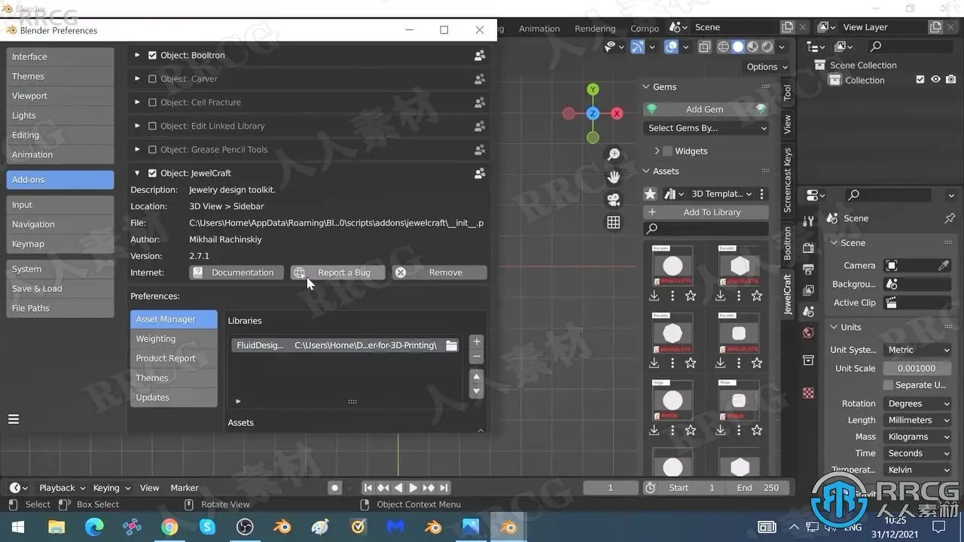This screenshot has height=542, width=964.
Task: Select the Updates tab in JewelCraft preferences
Action: 174,397
